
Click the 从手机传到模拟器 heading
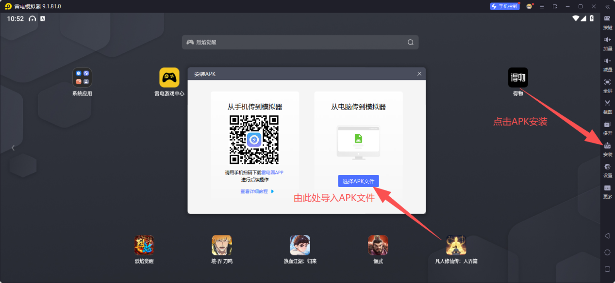(x=255, y=107)
